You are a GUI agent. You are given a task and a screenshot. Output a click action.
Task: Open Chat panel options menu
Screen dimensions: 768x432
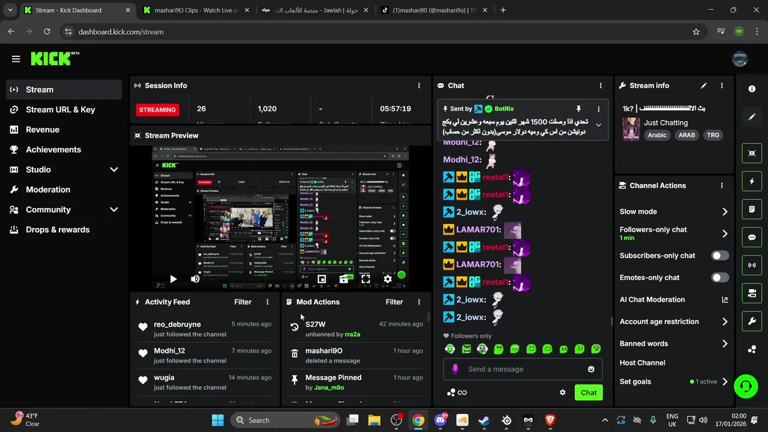pyautogui.click(x=601, y=86)
